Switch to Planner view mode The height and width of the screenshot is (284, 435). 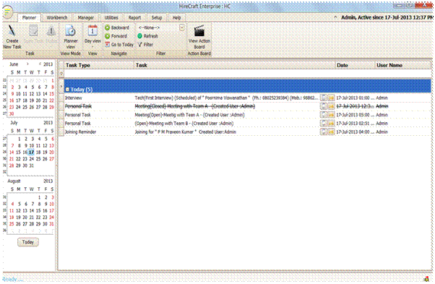71,37
